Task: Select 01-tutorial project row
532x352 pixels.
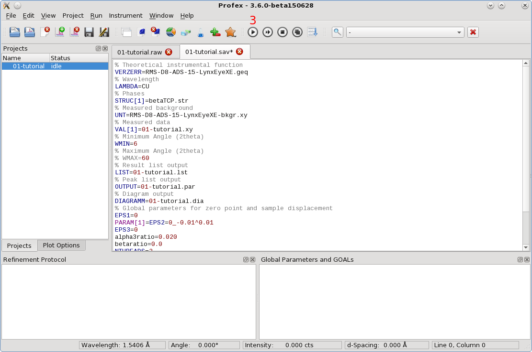Action: 55,66
